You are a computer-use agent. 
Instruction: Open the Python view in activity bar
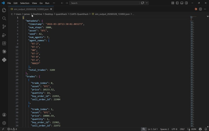coord(4,60)
